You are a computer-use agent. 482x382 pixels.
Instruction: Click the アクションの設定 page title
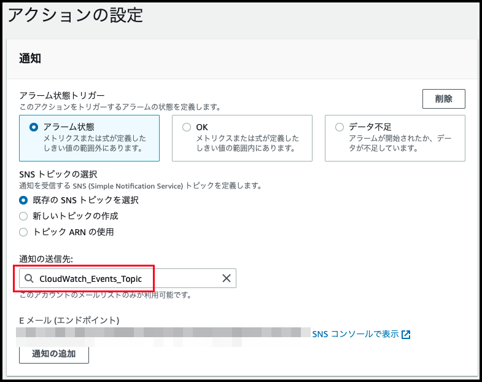(76, 15)
